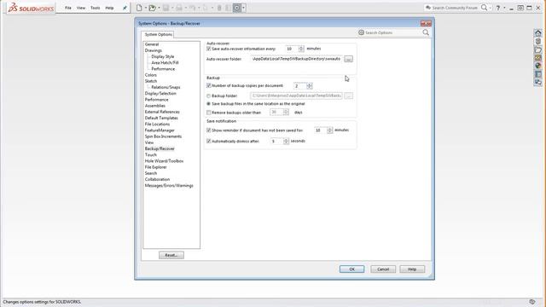Viewport: 546px width, 307px height.
Task: Open SOLIDWORKS Forum chat tab in task pane
Action: point(538,83)
